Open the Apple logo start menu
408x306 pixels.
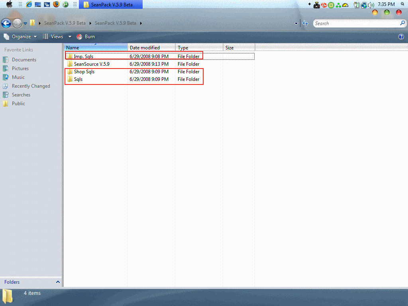tap(10, 4)
